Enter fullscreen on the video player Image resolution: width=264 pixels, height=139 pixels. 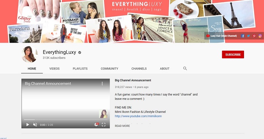click(x=104, y=125)
